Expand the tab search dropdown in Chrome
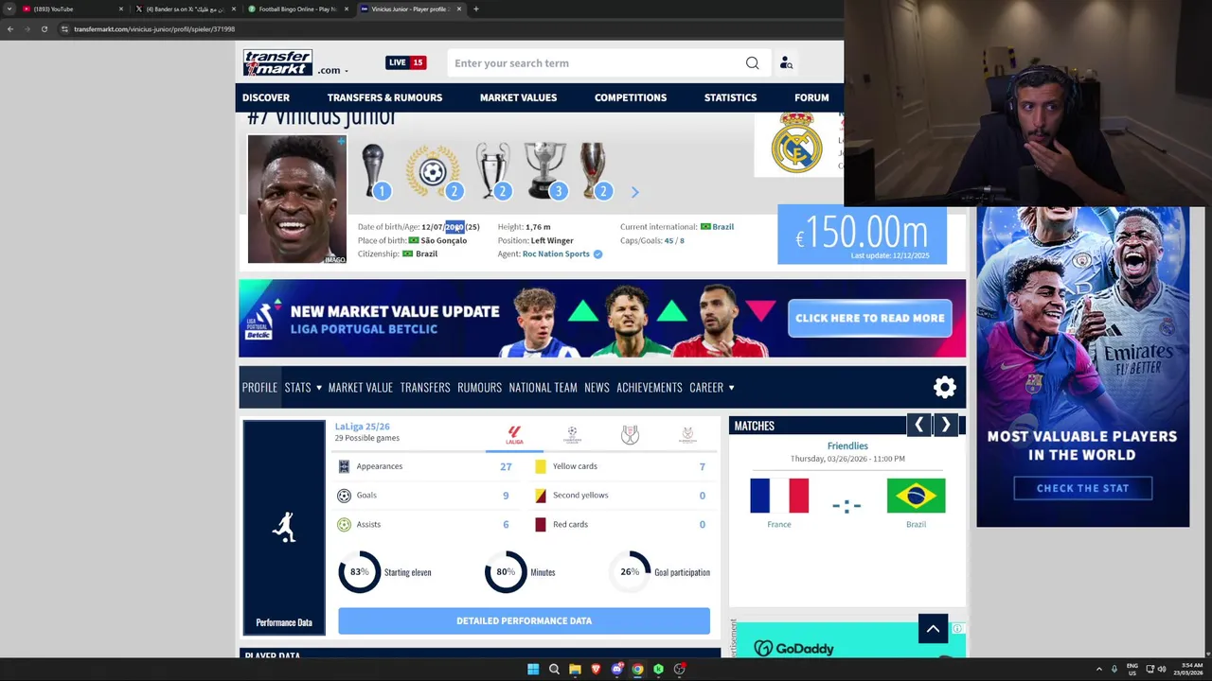The height and width of the screenshot is (681, 1212). (x=9, y=9)
